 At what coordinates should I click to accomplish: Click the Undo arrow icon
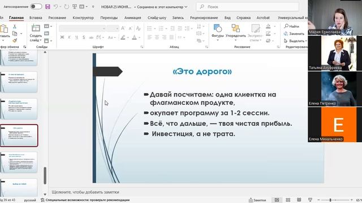pyautogui.click(x=55, y=7)
